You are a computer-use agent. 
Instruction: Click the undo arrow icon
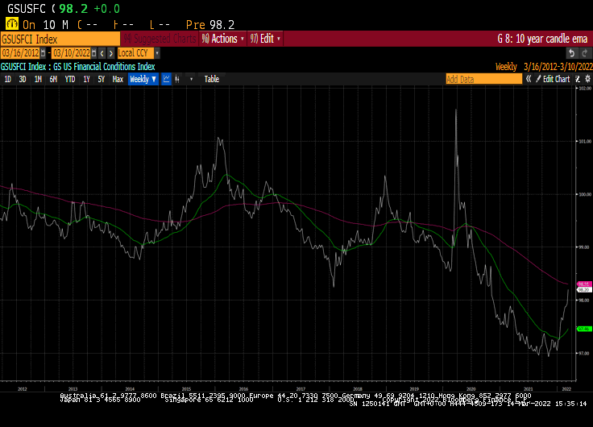click(x=571, y=53)
